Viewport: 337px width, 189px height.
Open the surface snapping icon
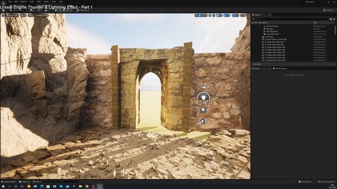click(214, 15)
